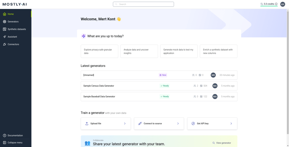Open the MK user avatar menu
The height and width of the screenshot is (147, 289).
point(283,4)
